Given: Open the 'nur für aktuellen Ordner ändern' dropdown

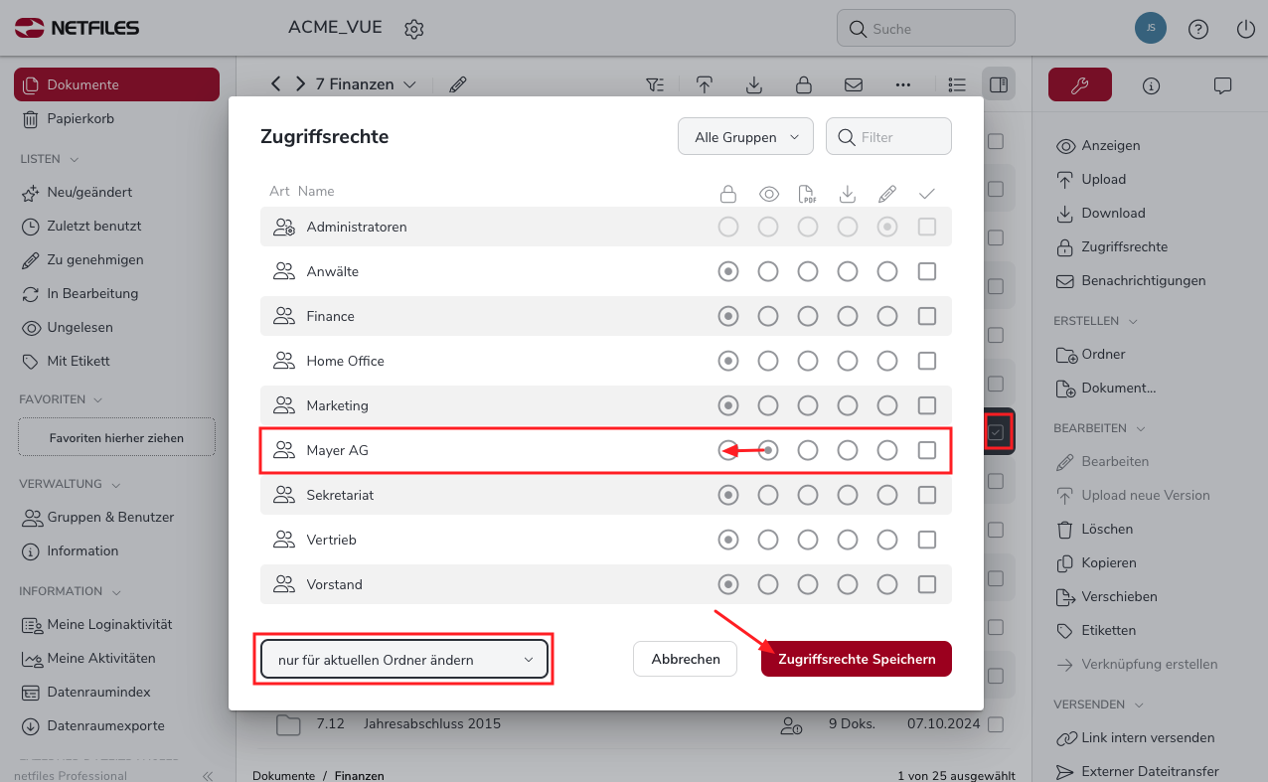Looking at the screenshot, I should 403,660.
